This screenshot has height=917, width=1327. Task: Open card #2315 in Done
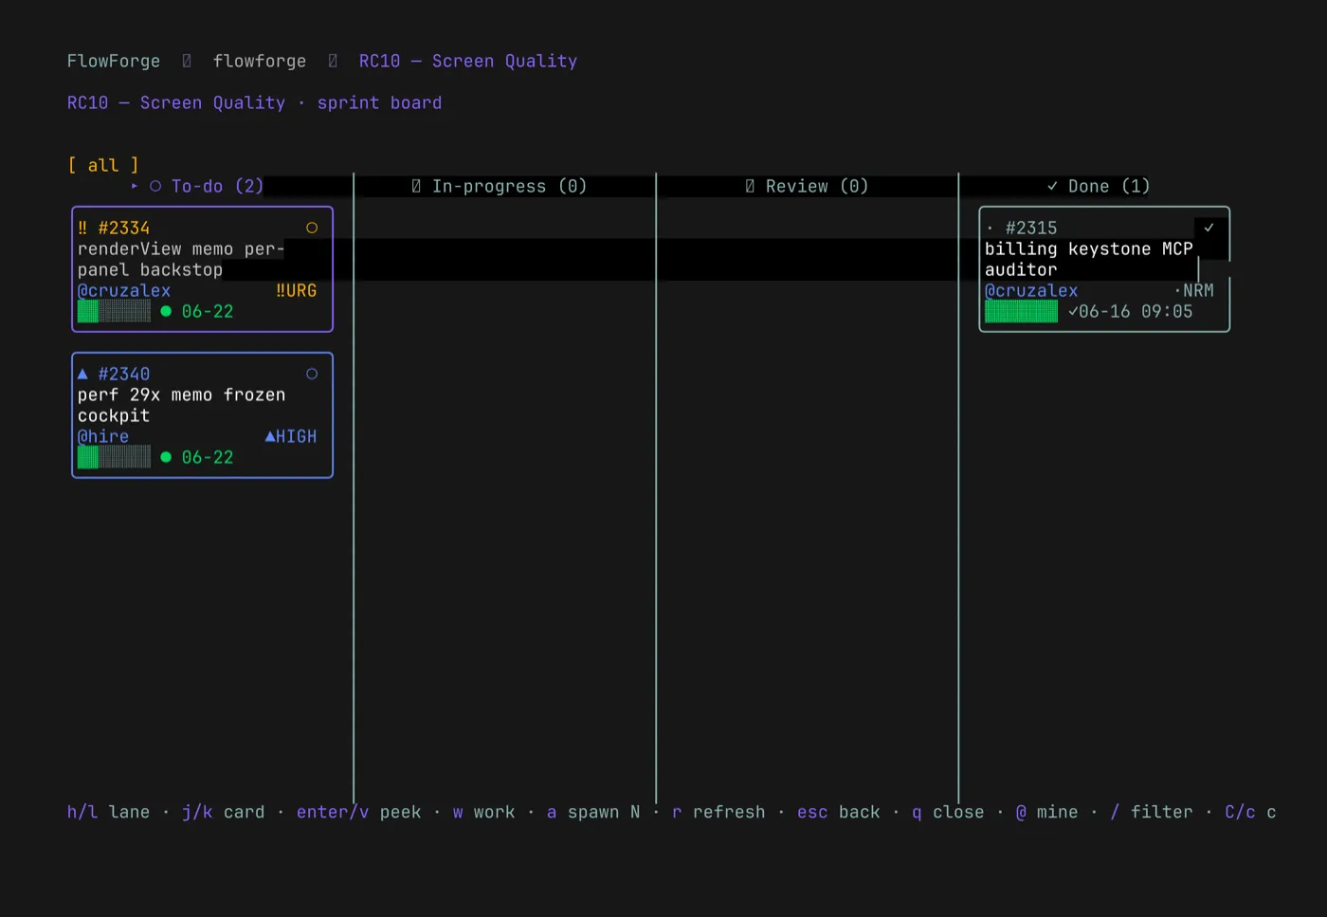[1104, 269]
